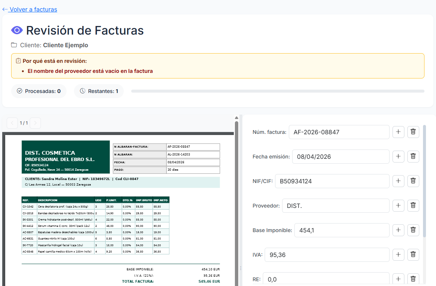The width and height of the screenshot is (436, 286).
Task: Click plus icon beside Fecha emisión
Action: 398,156
